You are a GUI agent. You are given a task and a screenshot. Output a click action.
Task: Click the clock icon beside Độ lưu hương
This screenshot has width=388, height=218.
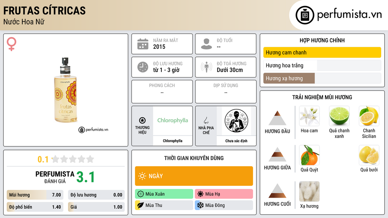(143, 67)
